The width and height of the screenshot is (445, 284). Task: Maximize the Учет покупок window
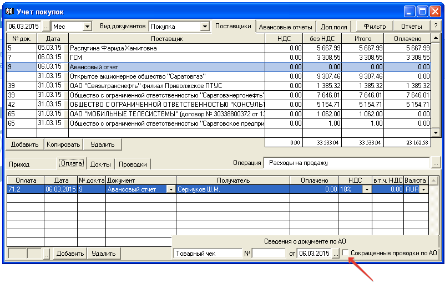[422, 11]
